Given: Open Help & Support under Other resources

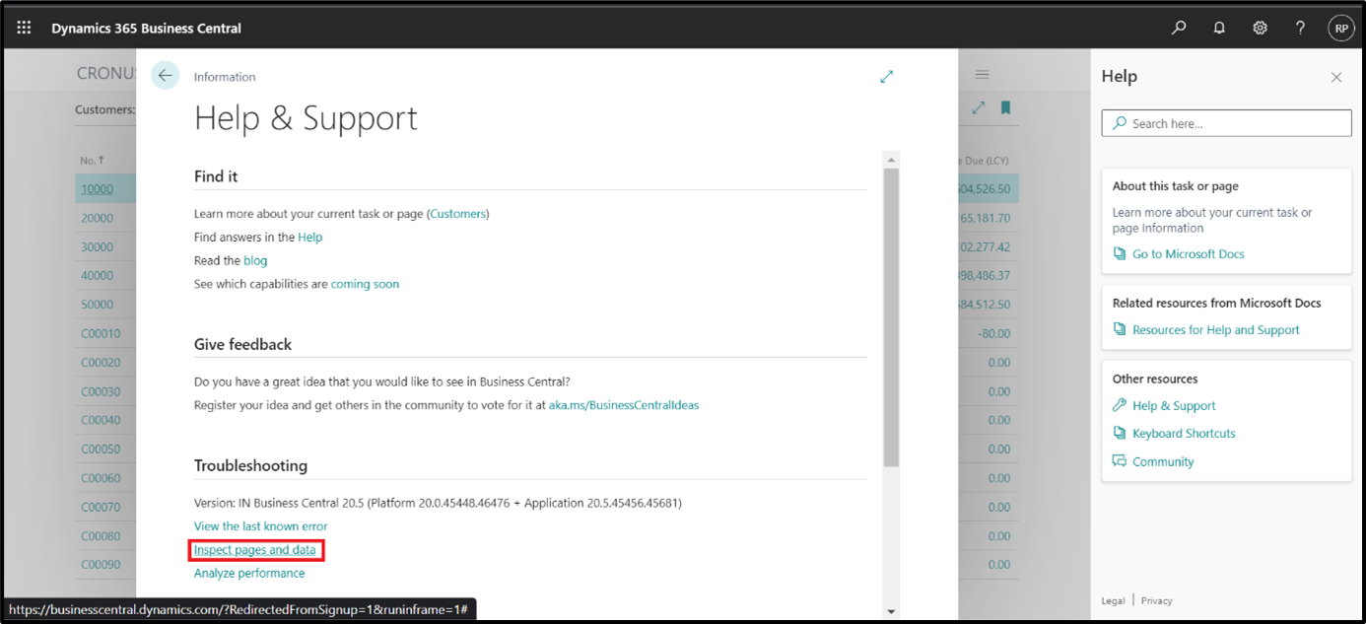Looking at the screenshot, I should (1174, 405).
